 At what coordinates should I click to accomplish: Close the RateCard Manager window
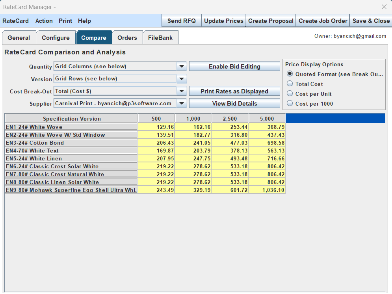tap(384, 7)
